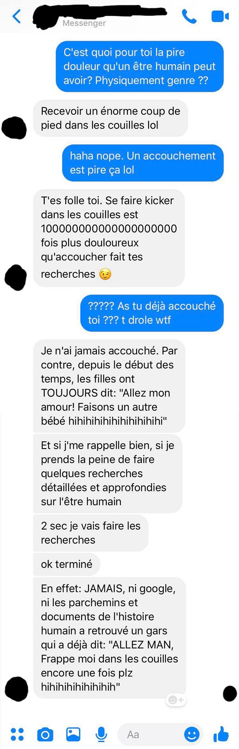Record a voice message with the microphone

pyautogui.click(x=101, y=734)
